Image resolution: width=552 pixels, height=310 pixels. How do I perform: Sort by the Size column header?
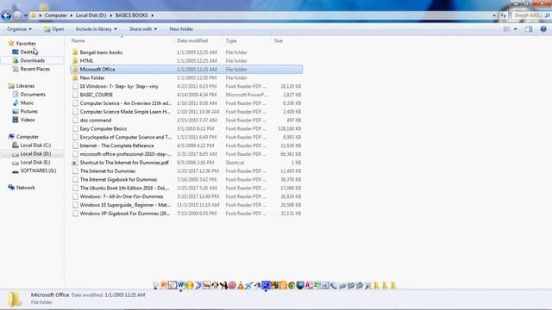(x=279, y=40)
